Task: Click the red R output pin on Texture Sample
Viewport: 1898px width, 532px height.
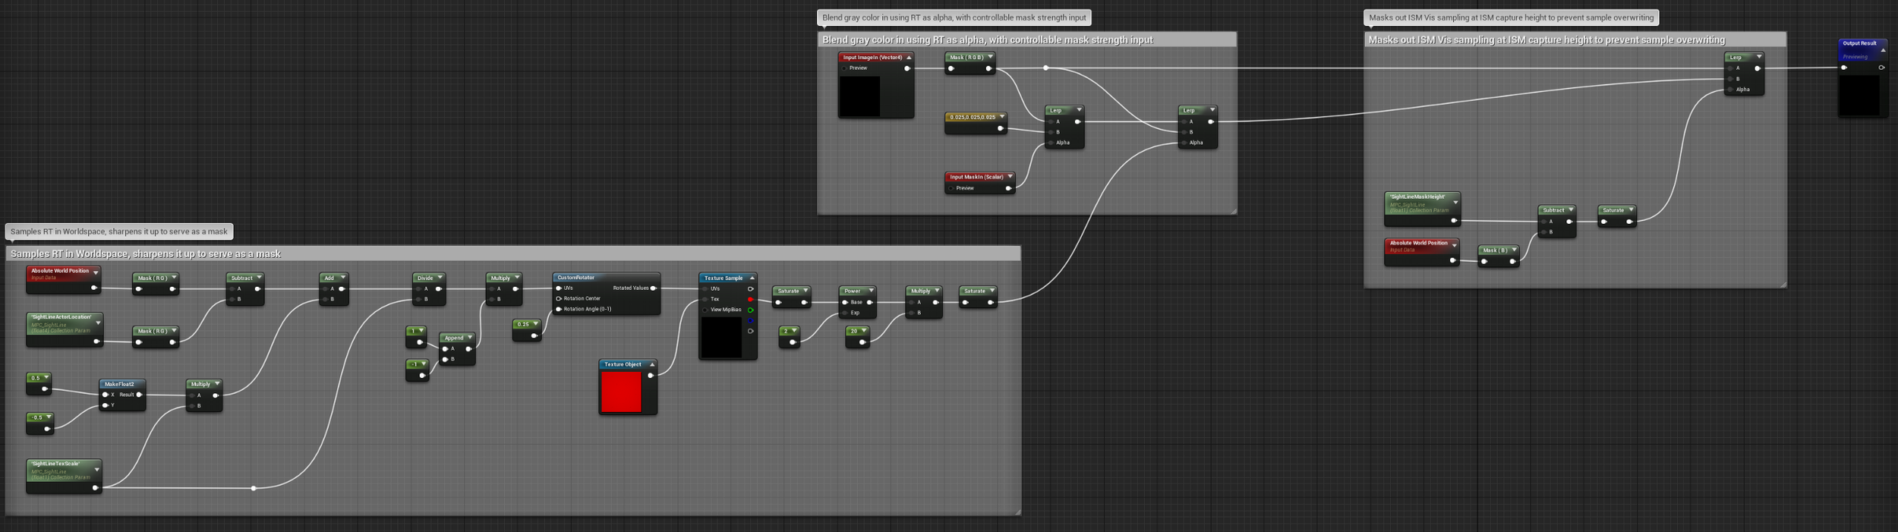Action: (x=750, y=300)
